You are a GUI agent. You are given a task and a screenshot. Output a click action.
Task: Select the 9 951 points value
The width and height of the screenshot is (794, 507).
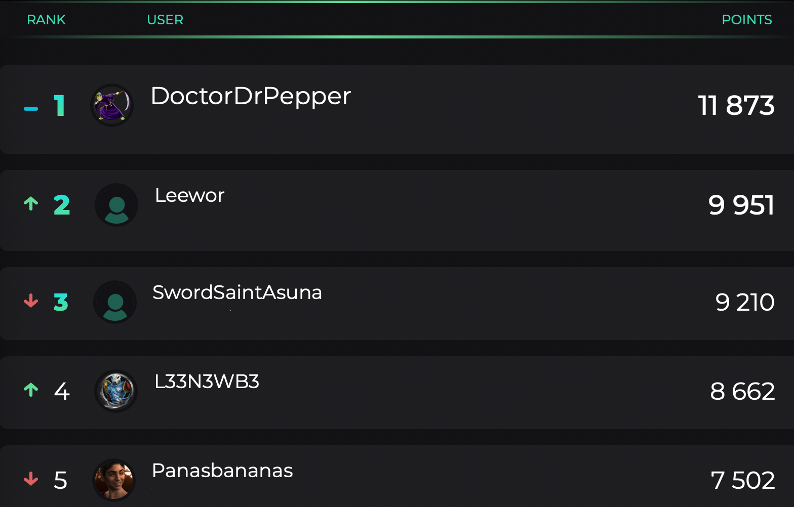pos(741,205)
